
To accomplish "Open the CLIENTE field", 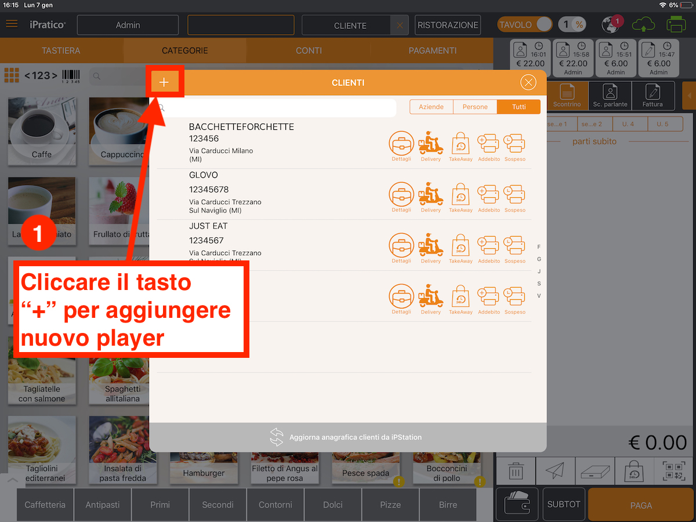I will (346, 26).
